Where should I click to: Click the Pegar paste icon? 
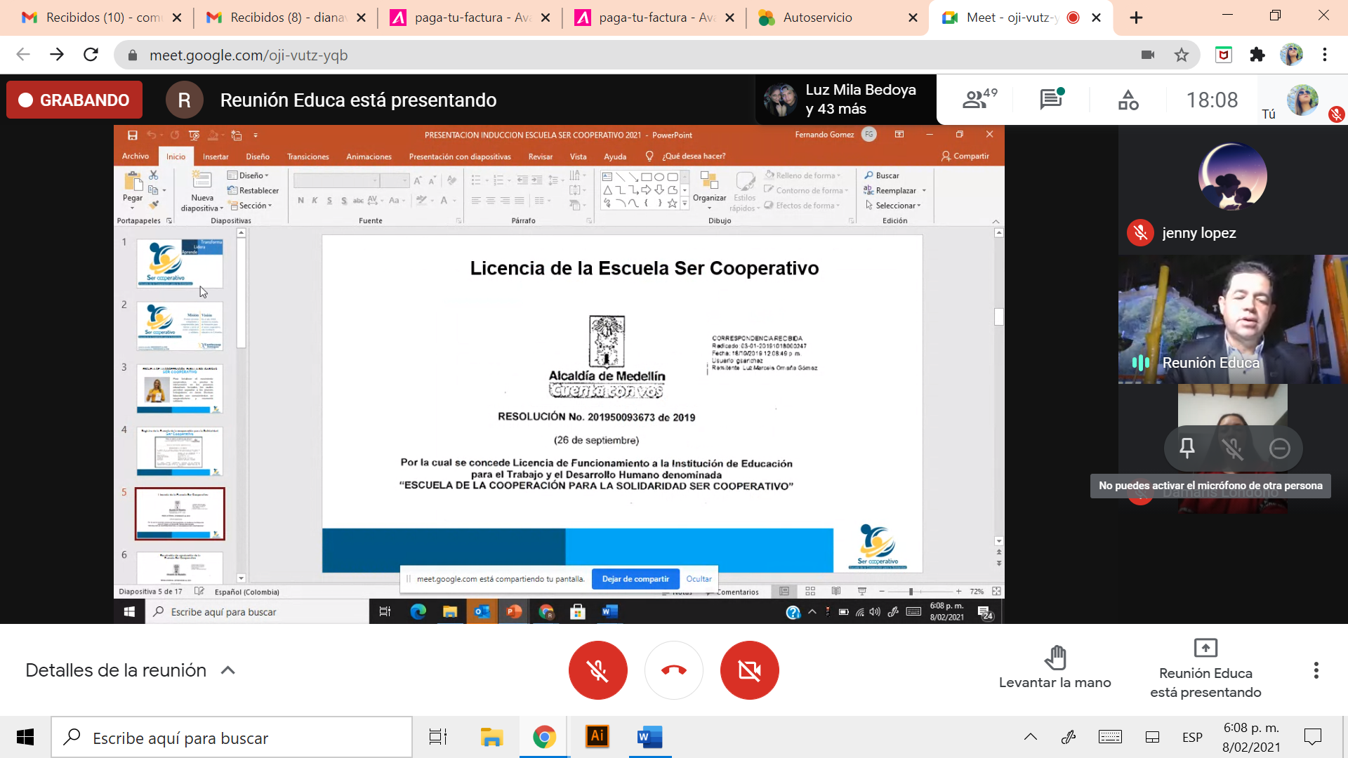click(132, 181)
